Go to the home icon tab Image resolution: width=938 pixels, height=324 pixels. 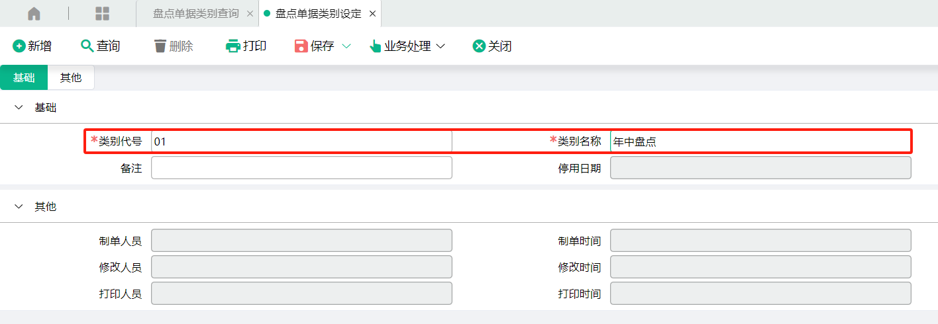pos(34,13)
